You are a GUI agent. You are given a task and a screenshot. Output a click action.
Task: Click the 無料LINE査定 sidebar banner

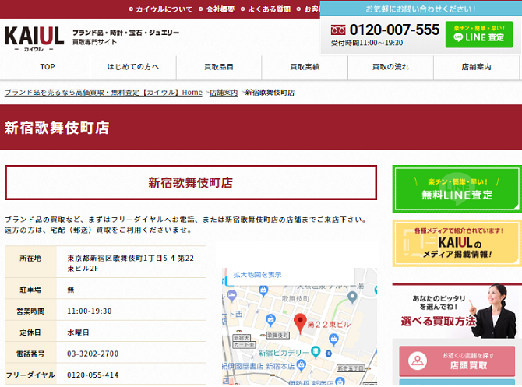point(457,189)
